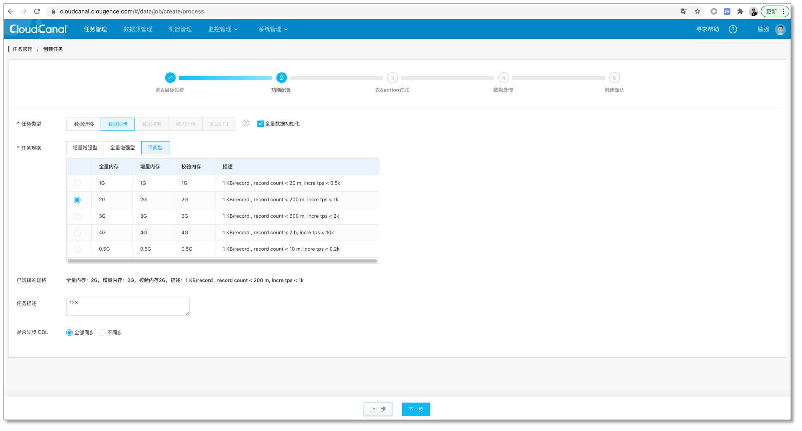Expand the 监控管理 dropdown menu
Viewport: 802px width, 431px height.
pyautogui.click(x=223, y=29)
